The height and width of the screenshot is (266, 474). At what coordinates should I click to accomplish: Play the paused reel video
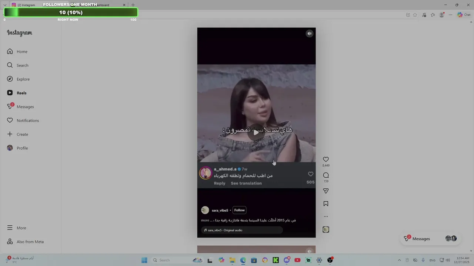click(x=256, y=132)
